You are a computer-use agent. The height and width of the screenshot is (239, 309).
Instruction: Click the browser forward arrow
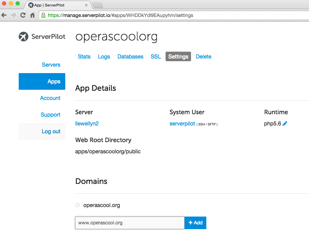pyautogui.click(x=14, y=15)
